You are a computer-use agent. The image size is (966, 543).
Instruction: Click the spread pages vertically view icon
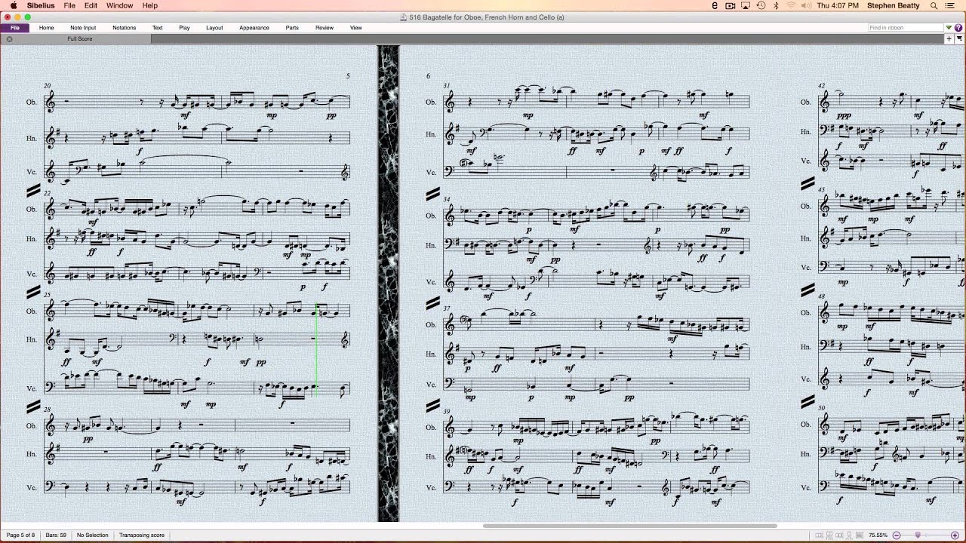pyautogui.click(x=829, y=535)
